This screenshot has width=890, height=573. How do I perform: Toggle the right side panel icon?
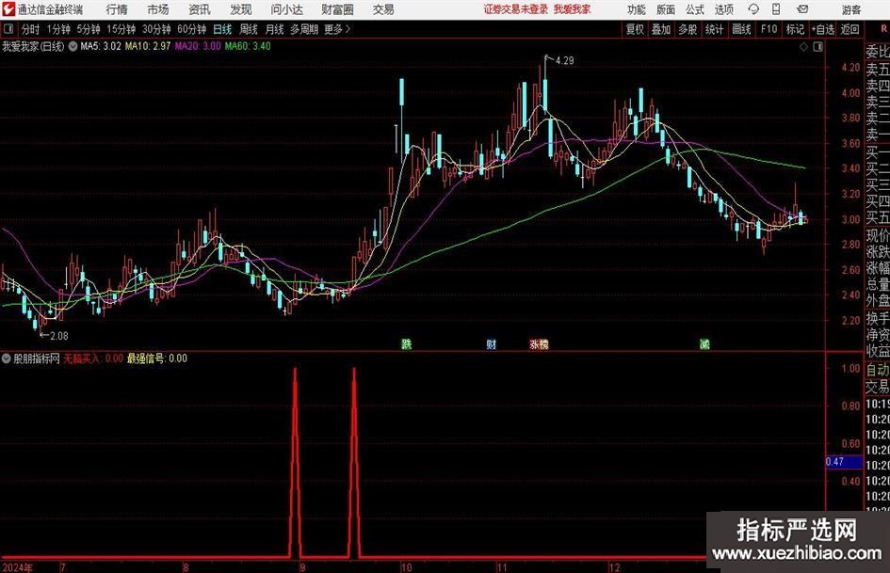pos(817,47)
